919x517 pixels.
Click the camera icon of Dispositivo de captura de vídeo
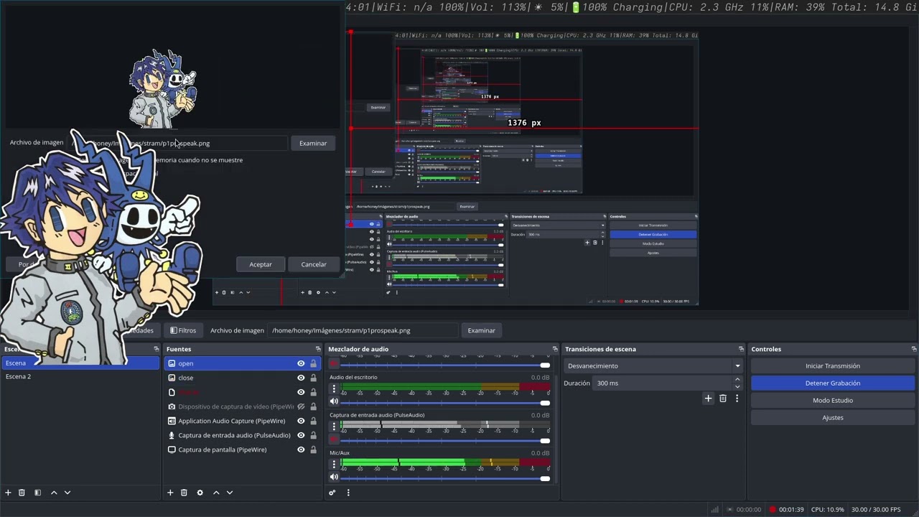[x=172, y=406]
